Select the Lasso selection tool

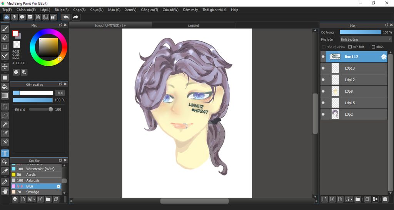pyautogui.click(x=5, y=115)
